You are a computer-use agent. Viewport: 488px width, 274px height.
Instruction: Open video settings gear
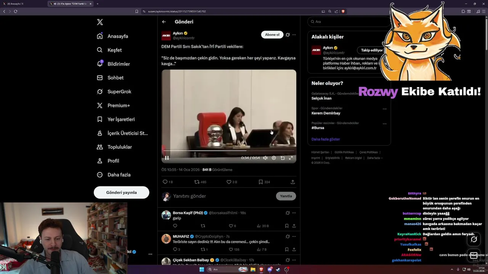tap(274, 158)
